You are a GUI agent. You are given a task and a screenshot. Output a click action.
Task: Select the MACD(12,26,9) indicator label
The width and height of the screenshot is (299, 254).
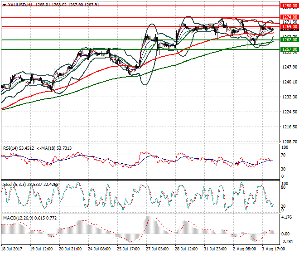tap(18, 218)
